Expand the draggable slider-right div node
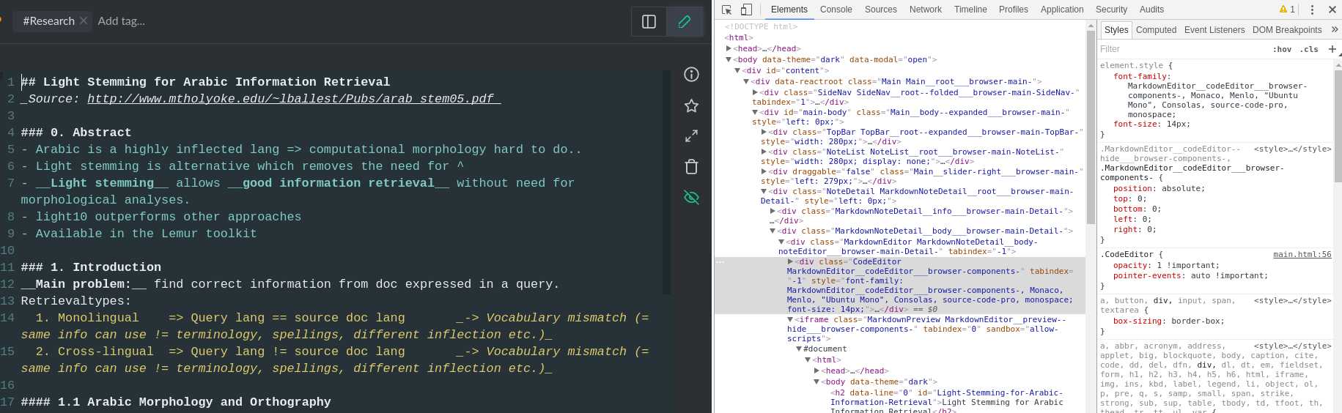Image resolution: width=1342 pixels, height=413 pixels. point(764,171)
